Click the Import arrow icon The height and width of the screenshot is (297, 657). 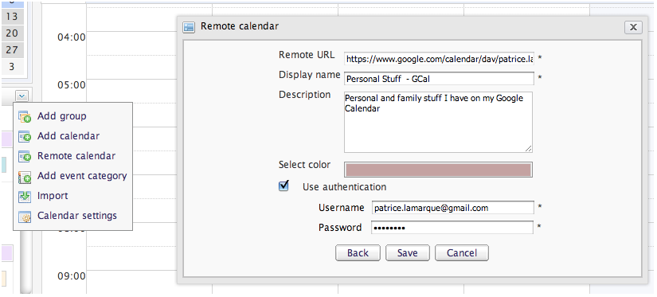[25, 196]
